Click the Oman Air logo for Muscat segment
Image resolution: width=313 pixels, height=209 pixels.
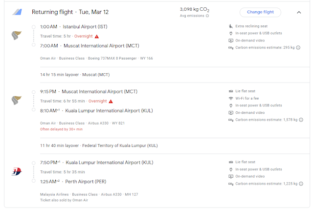point(16,100)
